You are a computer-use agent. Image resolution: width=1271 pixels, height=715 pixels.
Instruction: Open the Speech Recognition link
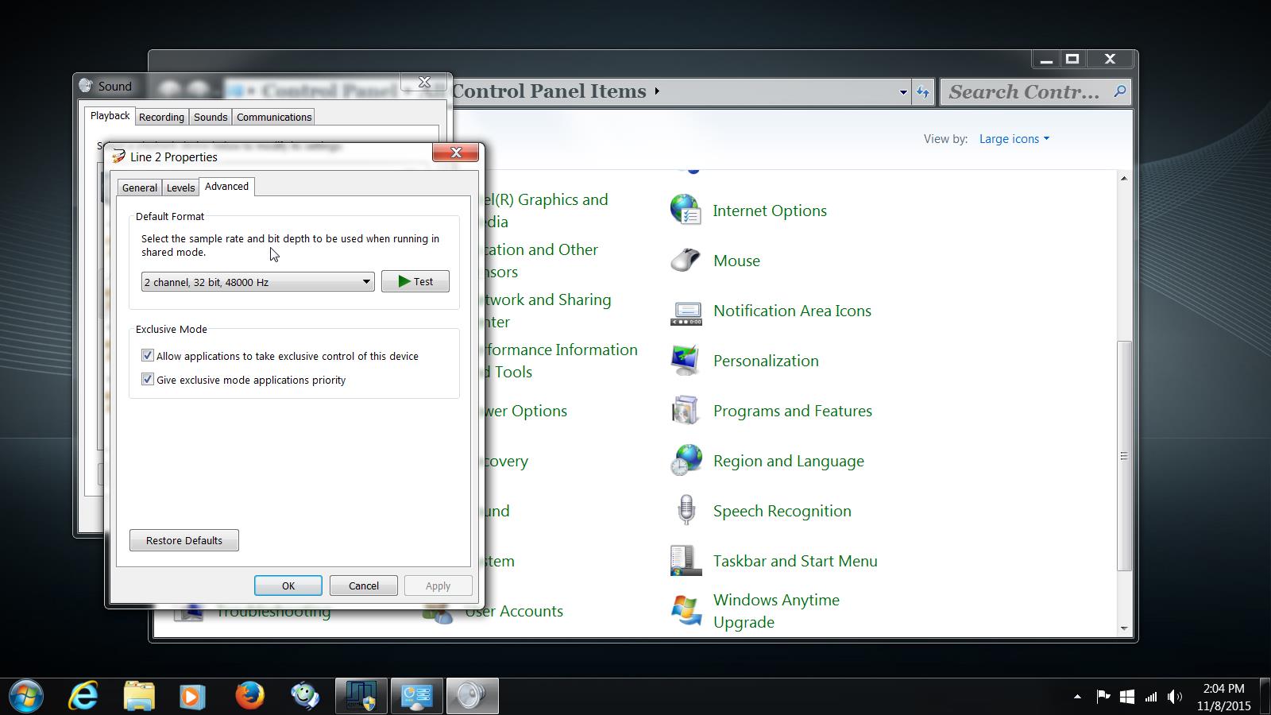tap(782, 511)
